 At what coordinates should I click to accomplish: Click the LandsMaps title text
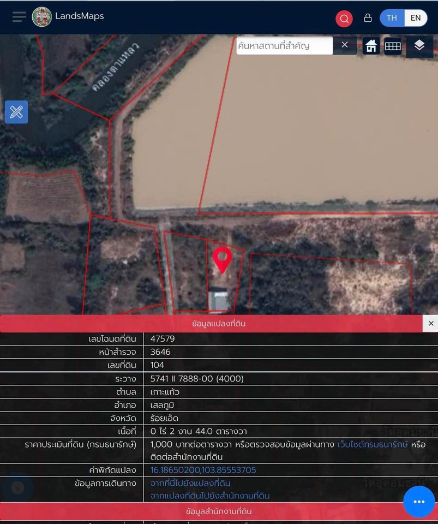pos(80,16)
